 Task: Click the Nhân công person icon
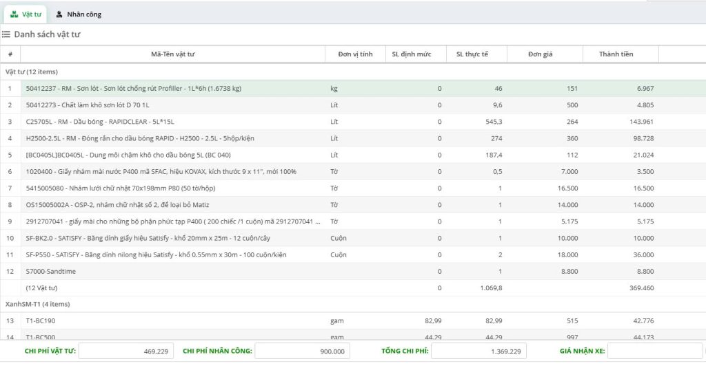59,14
